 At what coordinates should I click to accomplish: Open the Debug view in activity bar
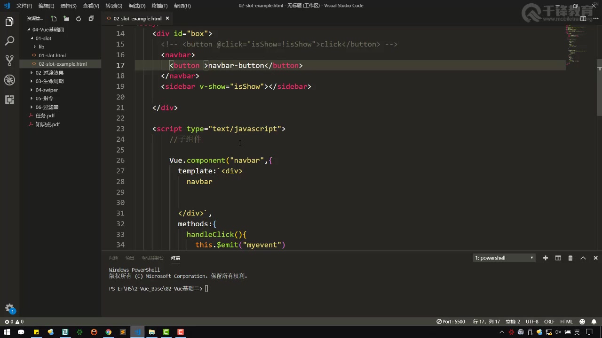pyautogui.click(x=9, y=80)
